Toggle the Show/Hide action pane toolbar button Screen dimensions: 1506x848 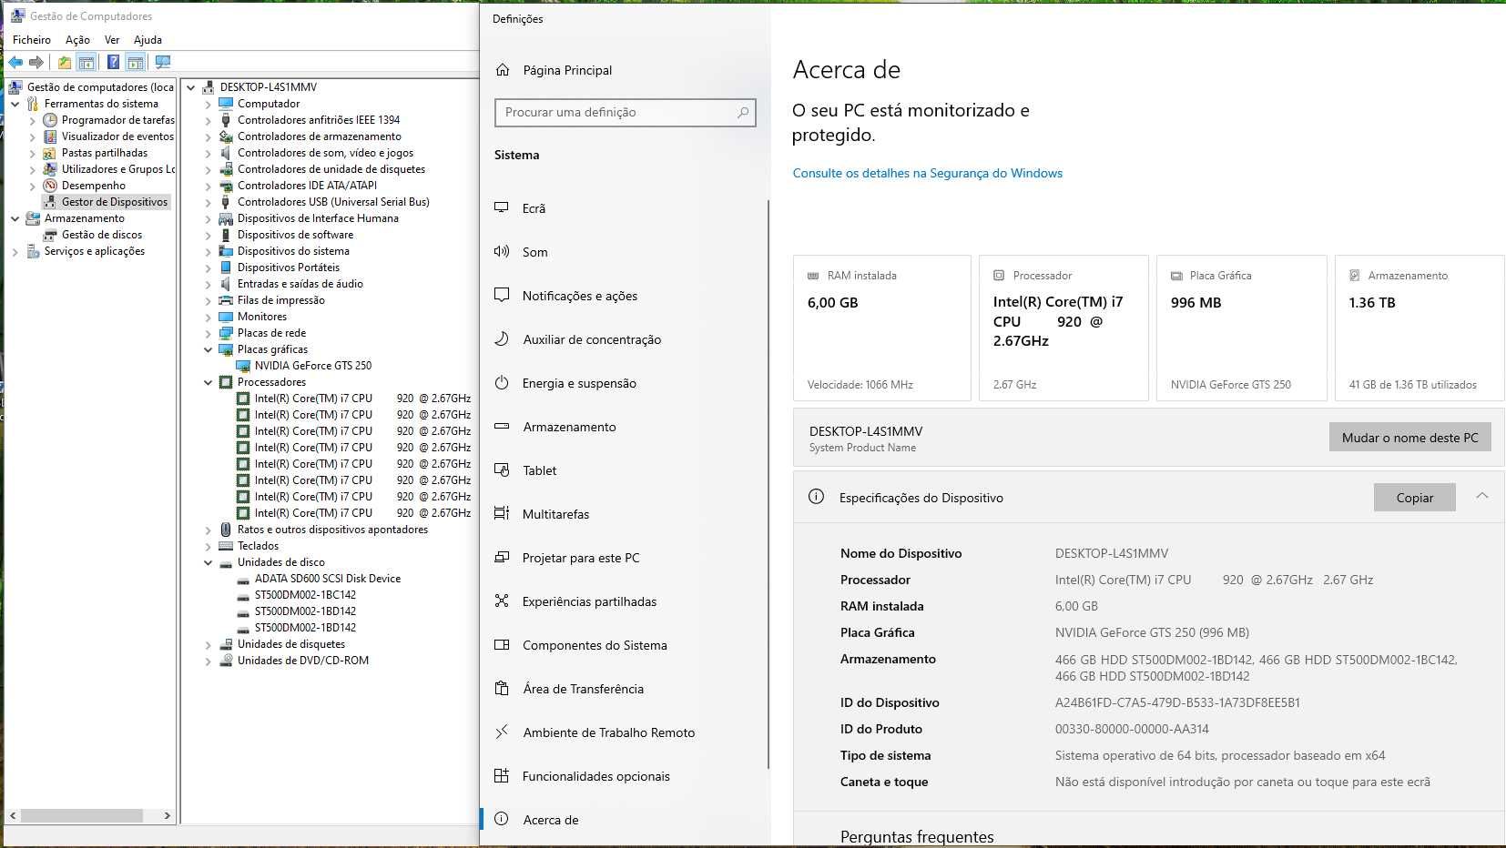(x=136, y=63)
